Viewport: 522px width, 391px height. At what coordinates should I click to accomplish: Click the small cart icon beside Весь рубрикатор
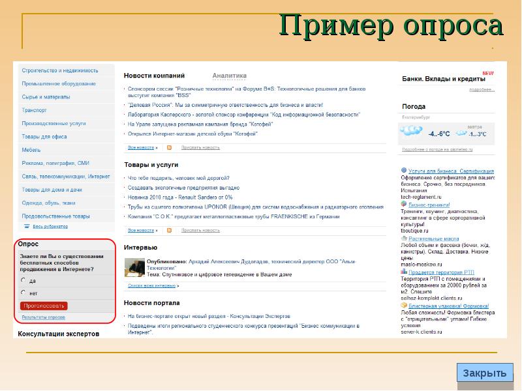click(x=27, y=227)
